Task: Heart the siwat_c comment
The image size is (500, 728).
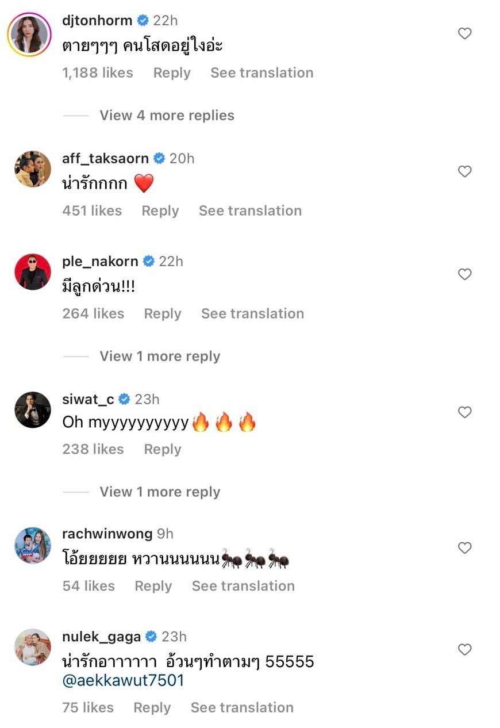Action: pos(464,412)
